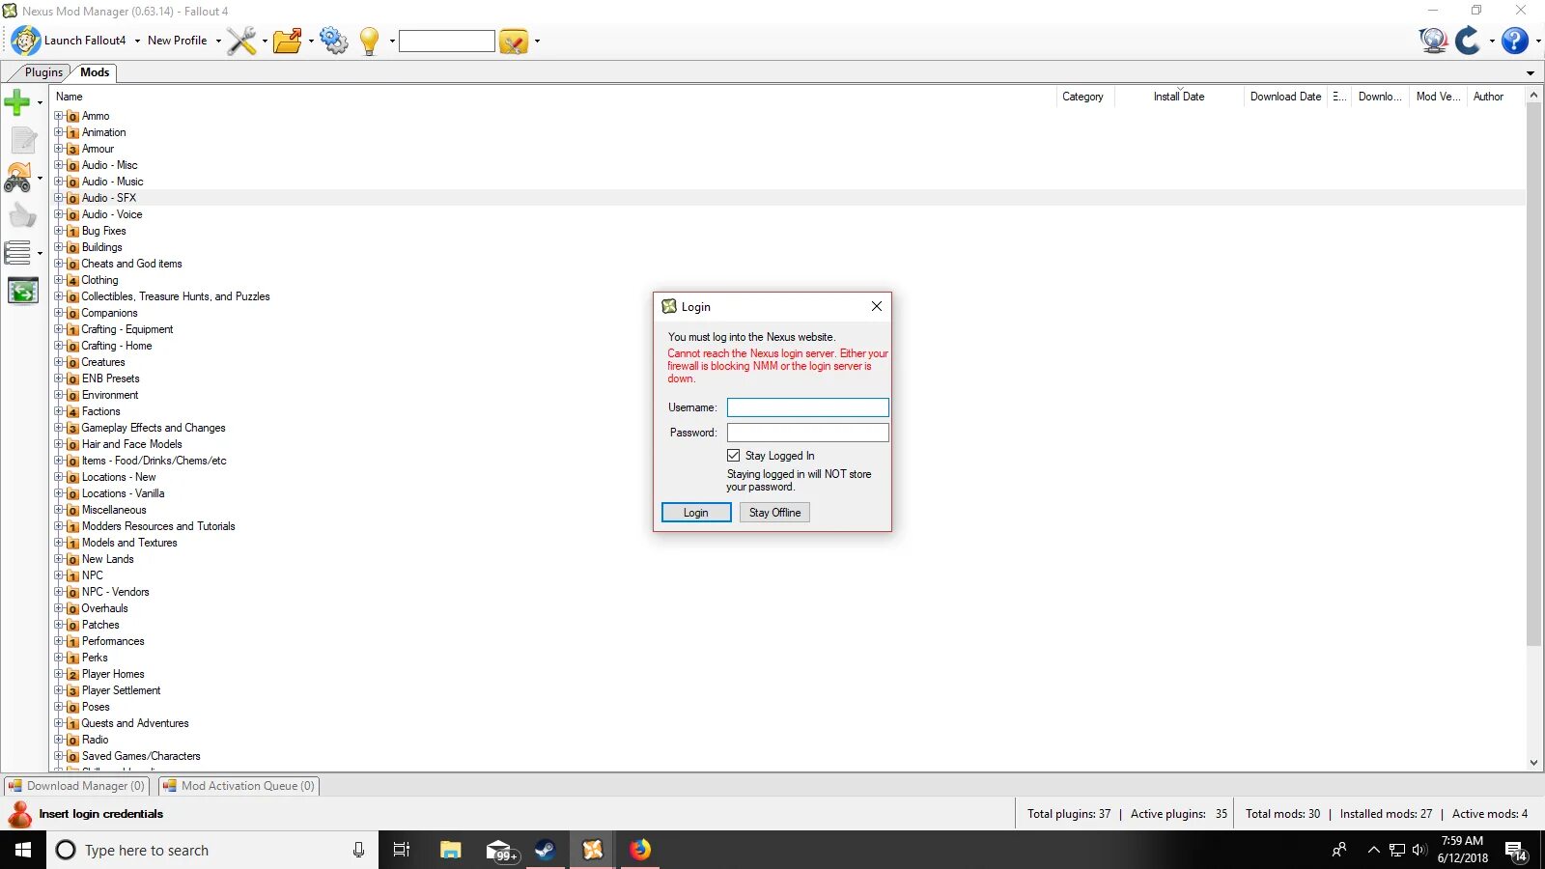Viewport: 1545px width, 869px height.
Task: Click the Launch Fallout4 text button
Action: (85, 41)
